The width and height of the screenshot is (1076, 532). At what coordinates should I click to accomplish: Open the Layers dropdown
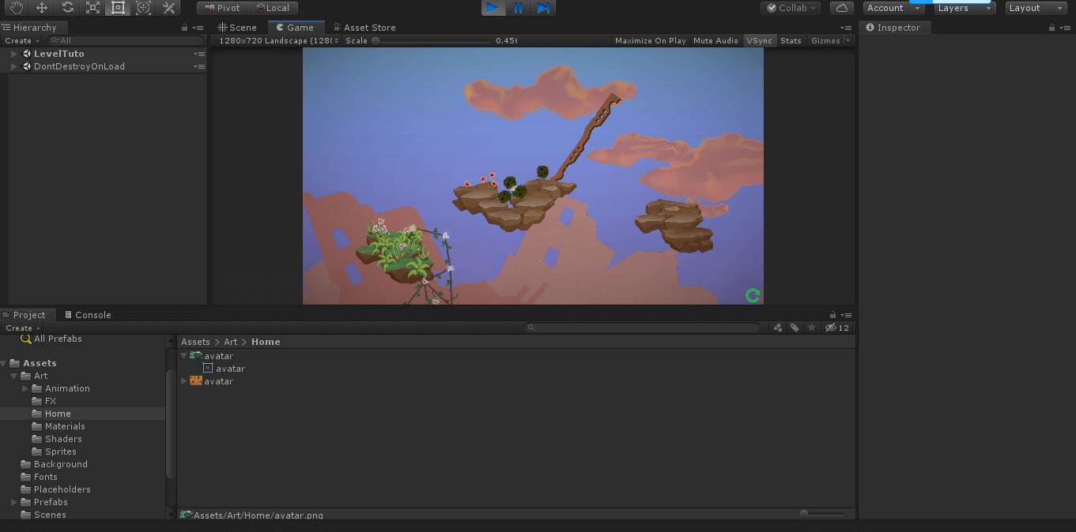(x=965, y=8)
